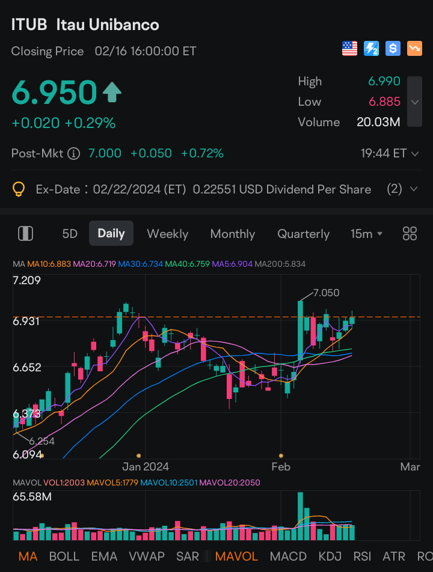Toggle the RSI indicator
The width and height of the screenshot is (433, 572).
[362, 556]
